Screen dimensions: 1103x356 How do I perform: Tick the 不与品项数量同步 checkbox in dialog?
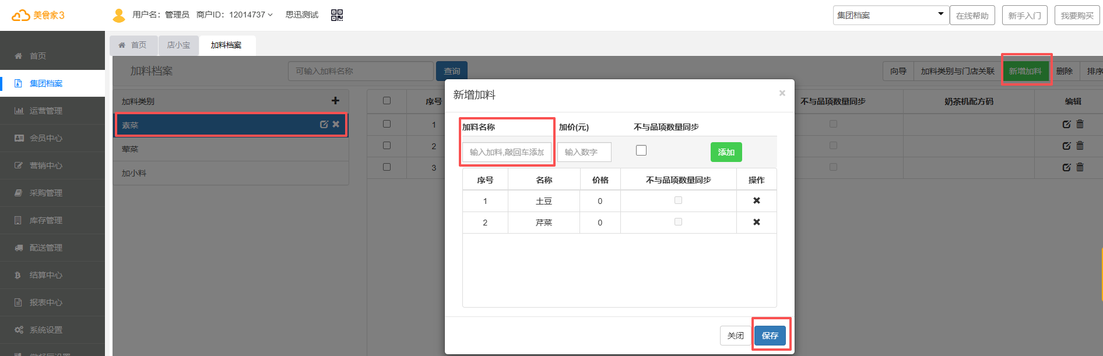point(641,150)
